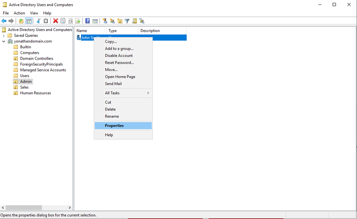Choose Cut from context menu
Image resolution: width=357 pixels, height=219 pixels.
(x=123, y=102)
